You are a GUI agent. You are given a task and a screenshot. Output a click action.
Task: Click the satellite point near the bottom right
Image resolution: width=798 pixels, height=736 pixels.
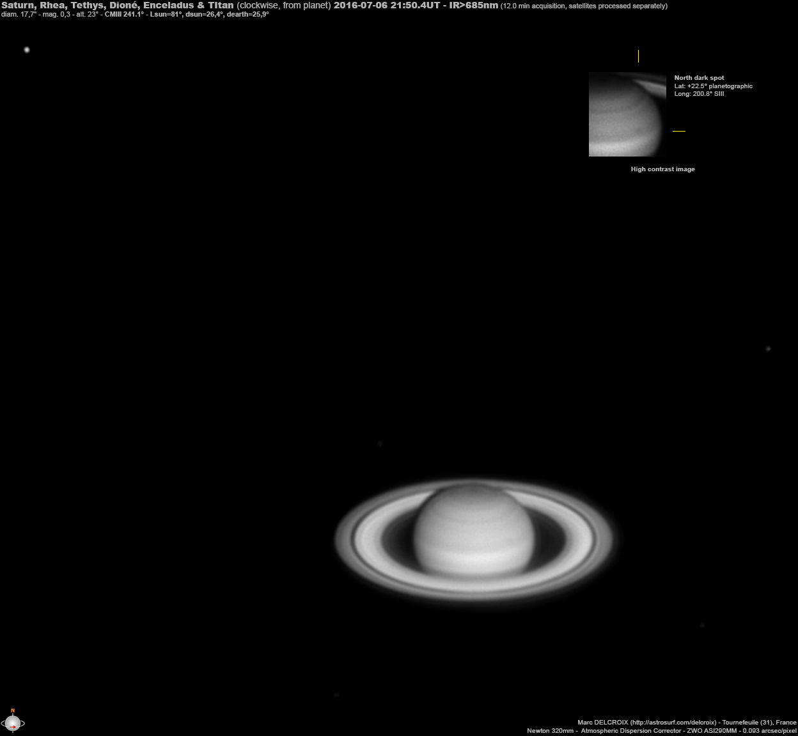click(702, 625)
